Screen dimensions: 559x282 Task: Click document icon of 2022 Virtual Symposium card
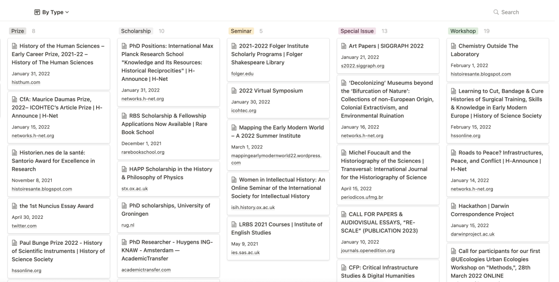coord(234,91)
